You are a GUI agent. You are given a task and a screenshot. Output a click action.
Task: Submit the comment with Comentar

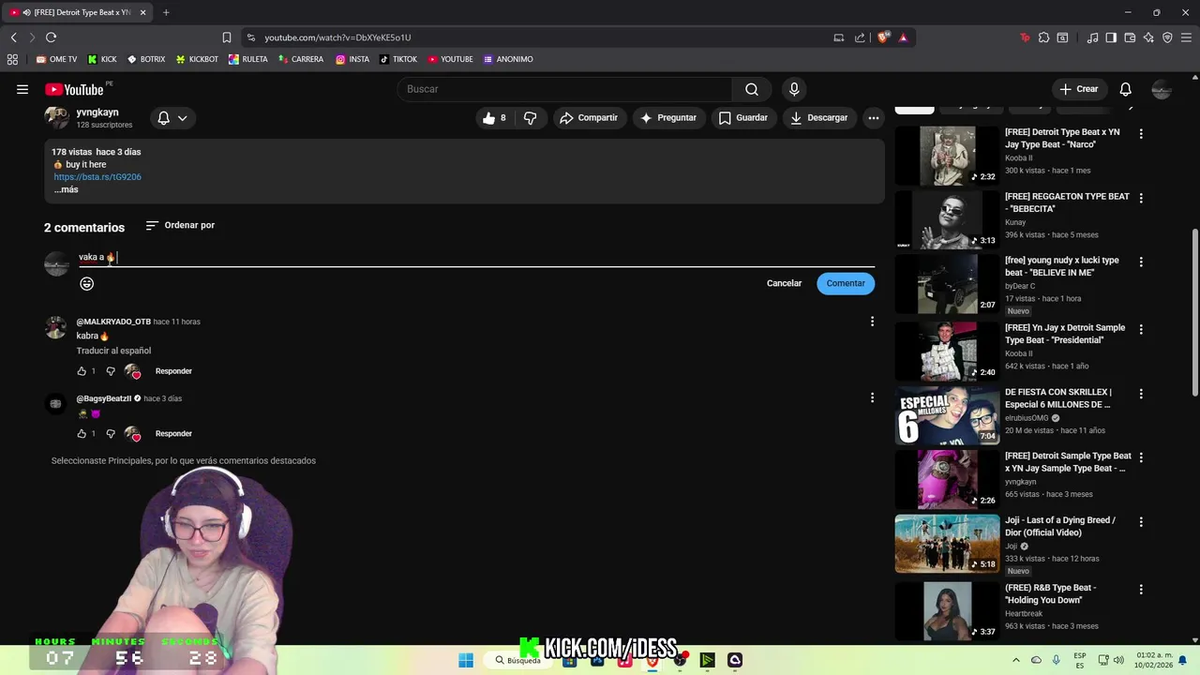coord(846,283)
